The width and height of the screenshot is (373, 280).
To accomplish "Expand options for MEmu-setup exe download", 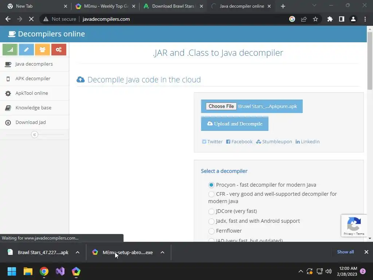I will 162,252.
